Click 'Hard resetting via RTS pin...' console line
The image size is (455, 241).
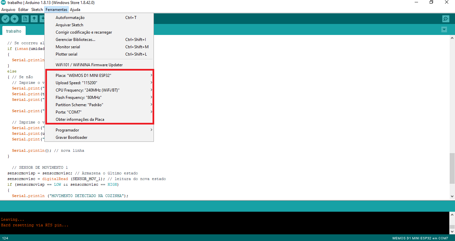(35, 225)
